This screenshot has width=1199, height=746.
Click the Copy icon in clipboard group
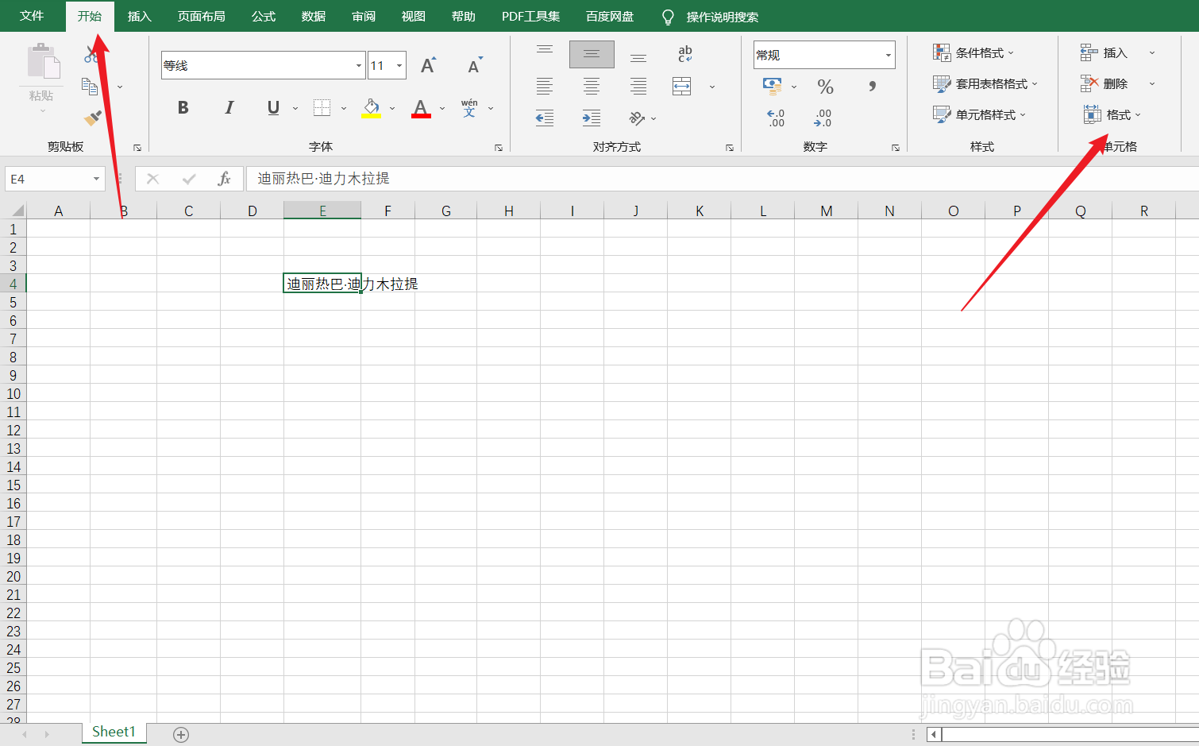pyautogui.click(x=91, y=86)
